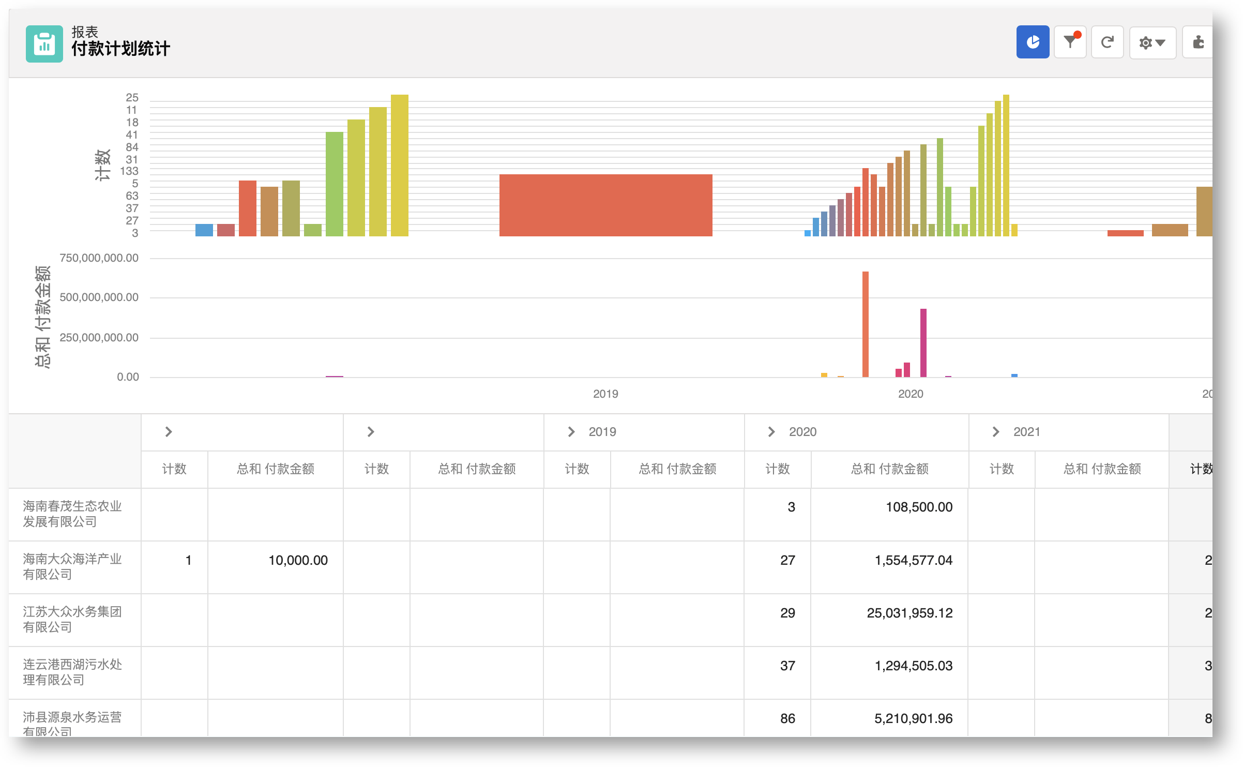Click the 付款计划统计 report title
Image resolution: width=1243 pixels, height=767 pixels.
(x=120, y=49)
